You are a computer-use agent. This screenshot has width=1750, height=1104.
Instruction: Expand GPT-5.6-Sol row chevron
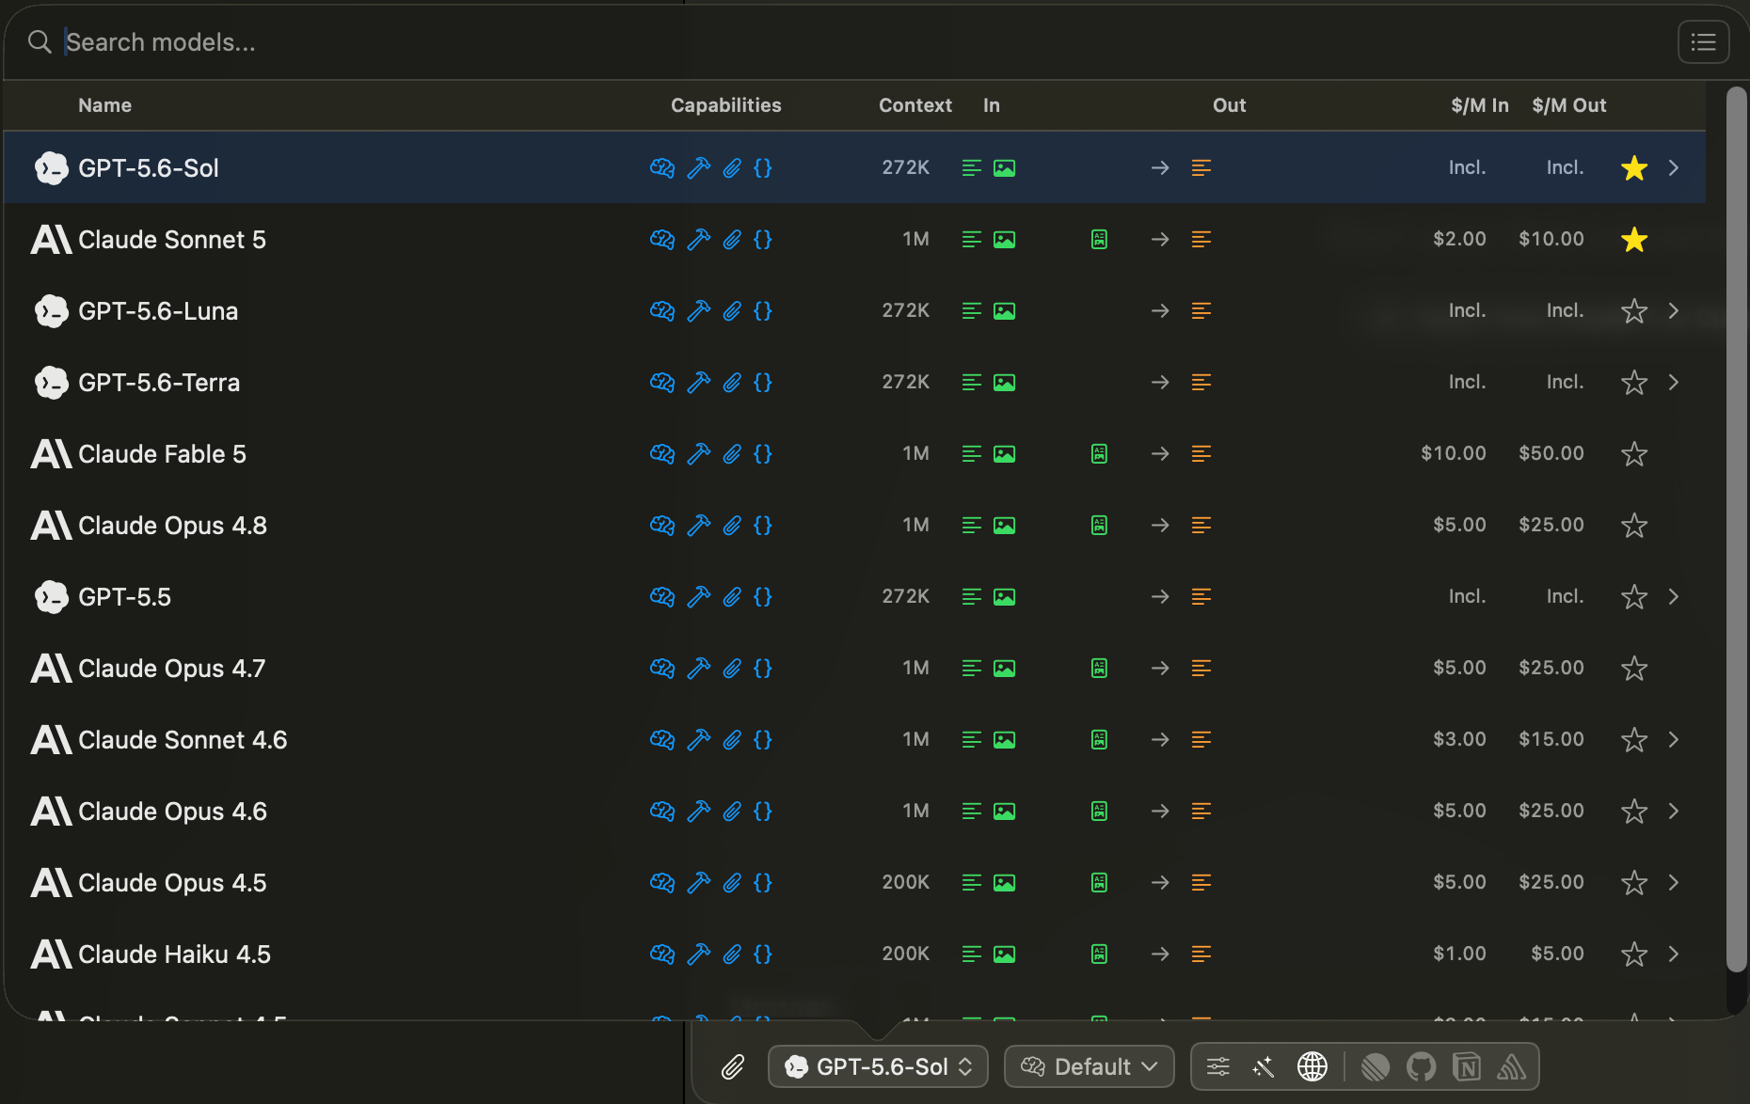click(1674, 167)
